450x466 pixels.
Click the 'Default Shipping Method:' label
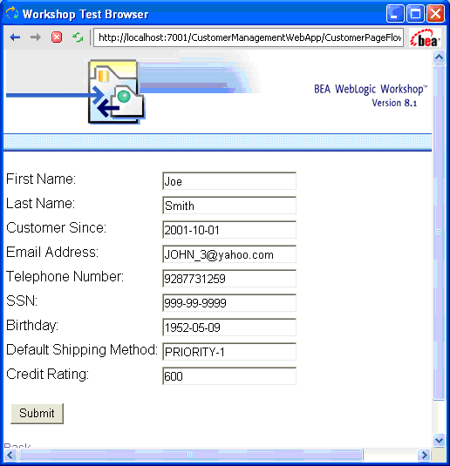click(82, 349)
